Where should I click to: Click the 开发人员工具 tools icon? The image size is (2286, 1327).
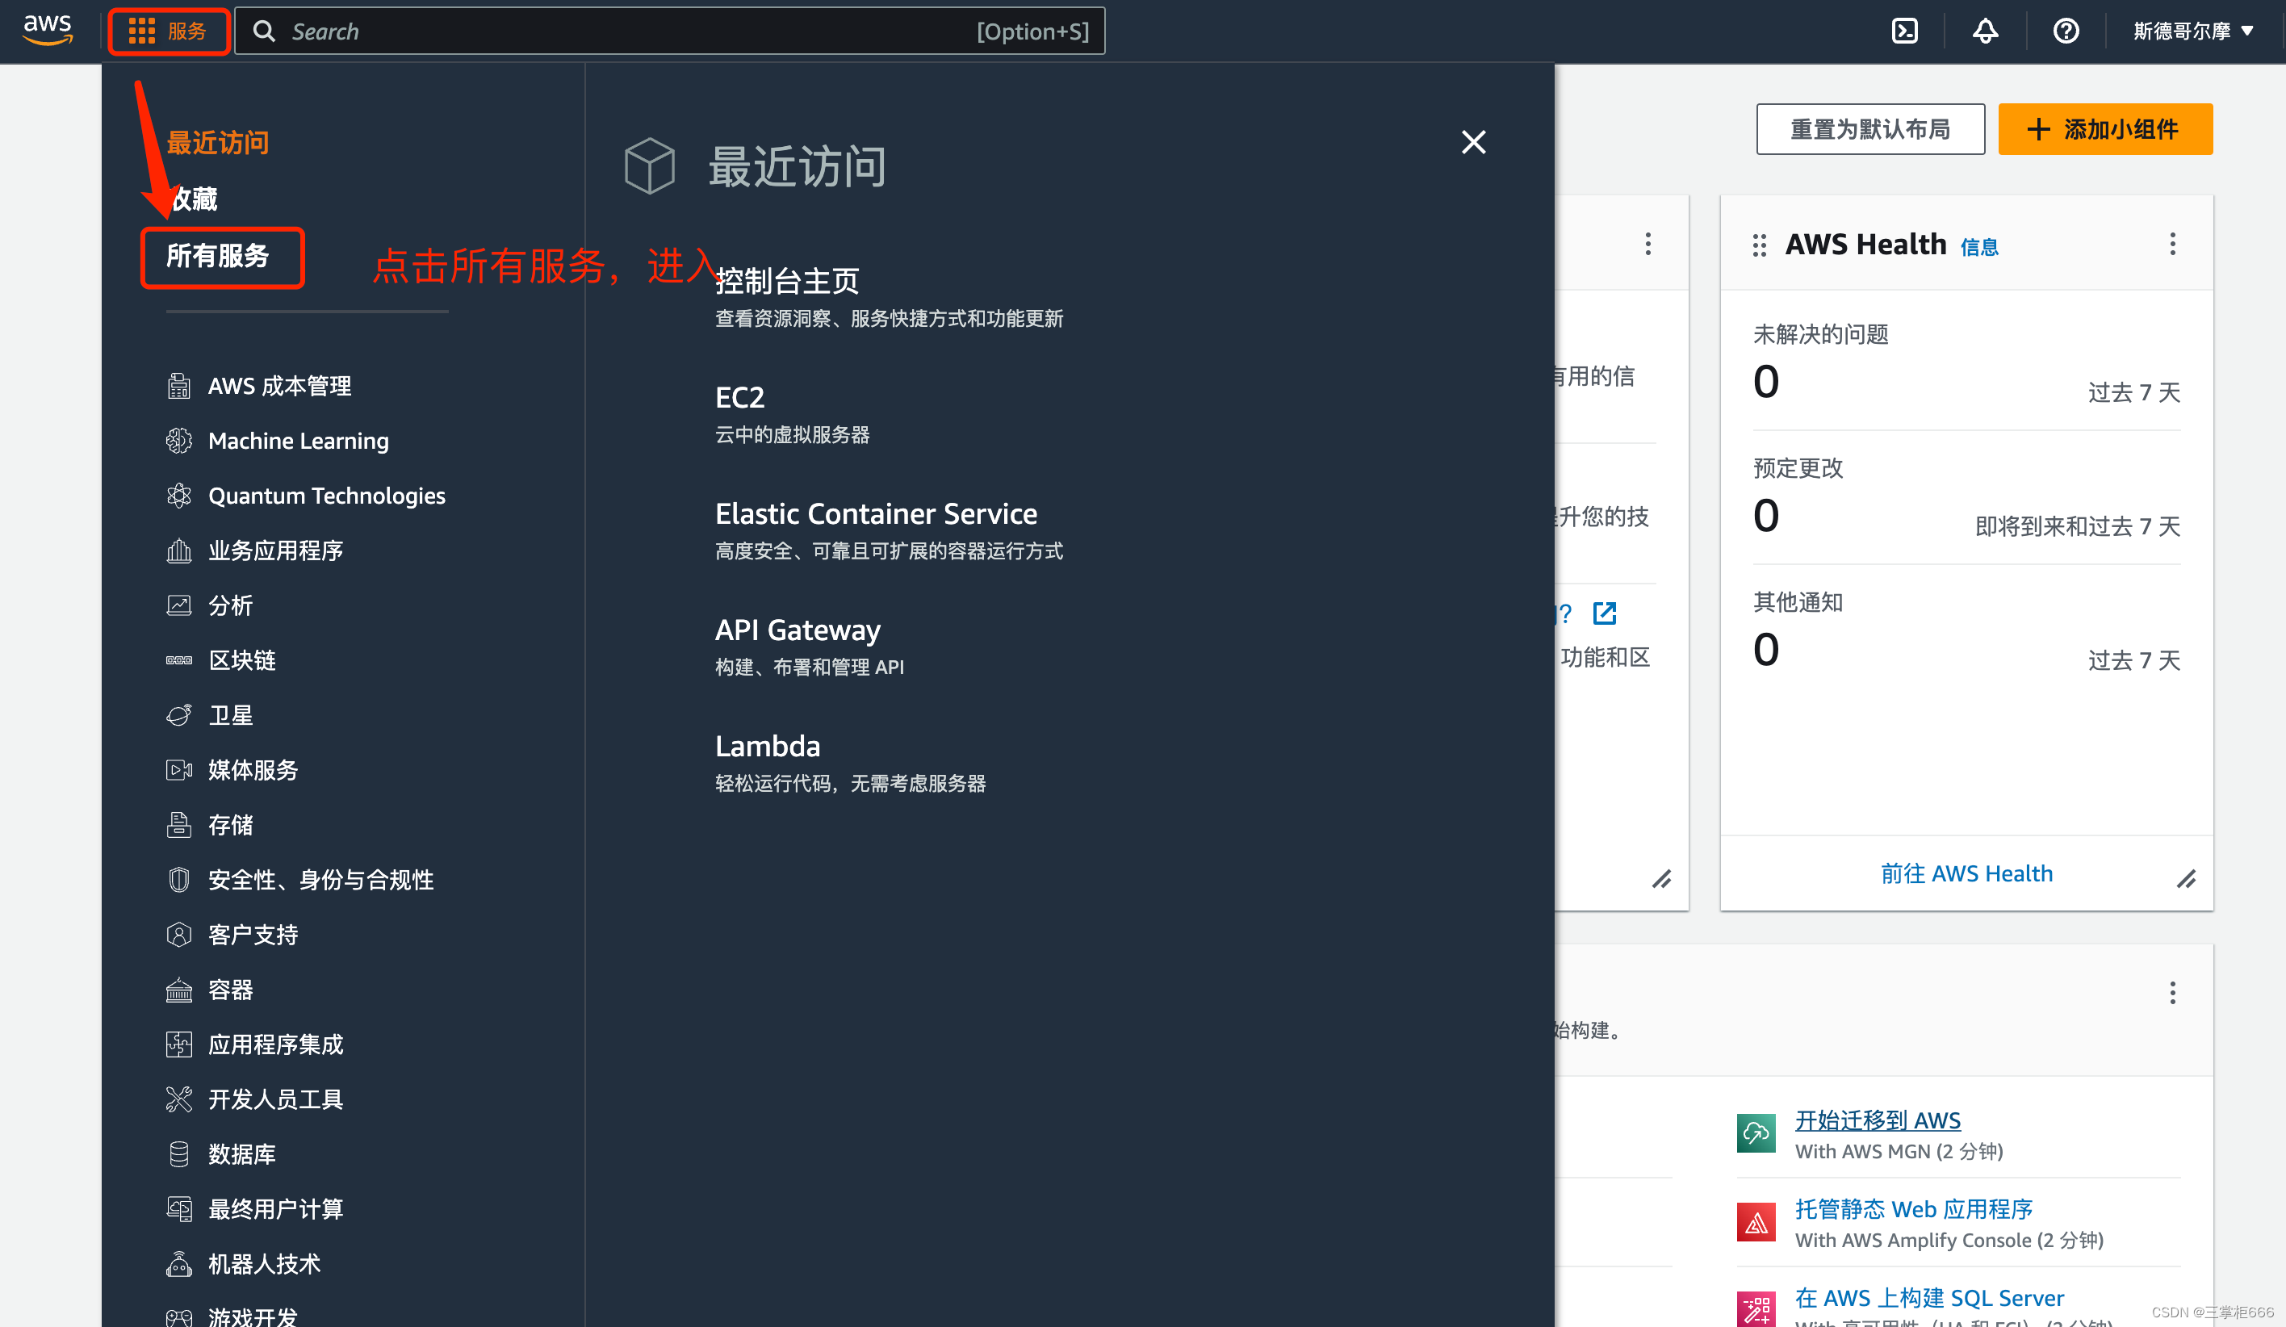[x=178, y=1099]
